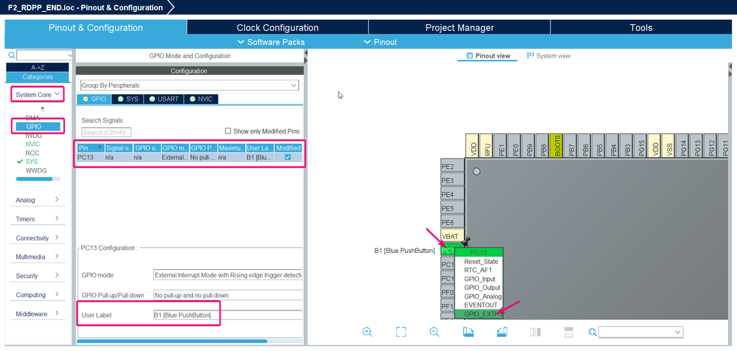Switch to System view
Image resolution: width=737 pixels, height=351 pixels.
(548, 56)
